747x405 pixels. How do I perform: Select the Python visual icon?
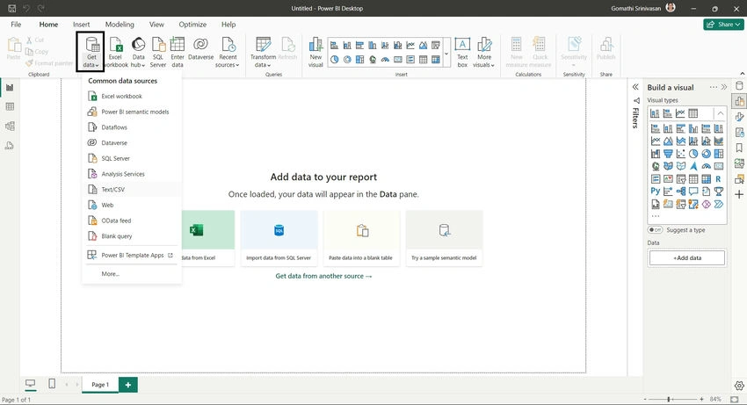pyautogui.click(x=656, y=191)
